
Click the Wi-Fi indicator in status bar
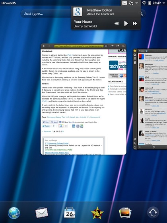tap(144, 3)
